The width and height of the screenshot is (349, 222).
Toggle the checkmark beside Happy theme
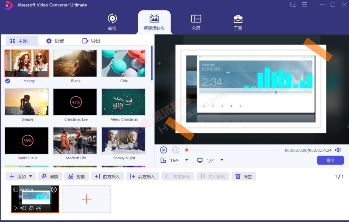[7, 81]
